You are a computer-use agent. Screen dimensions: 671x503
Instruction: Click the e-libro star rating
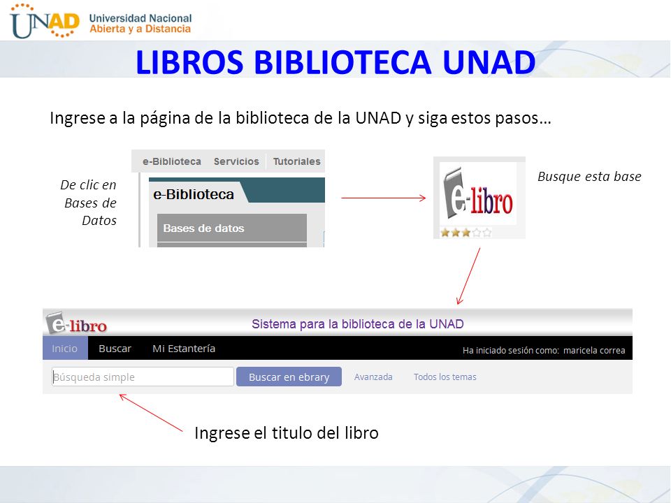(x=466, y=233)
